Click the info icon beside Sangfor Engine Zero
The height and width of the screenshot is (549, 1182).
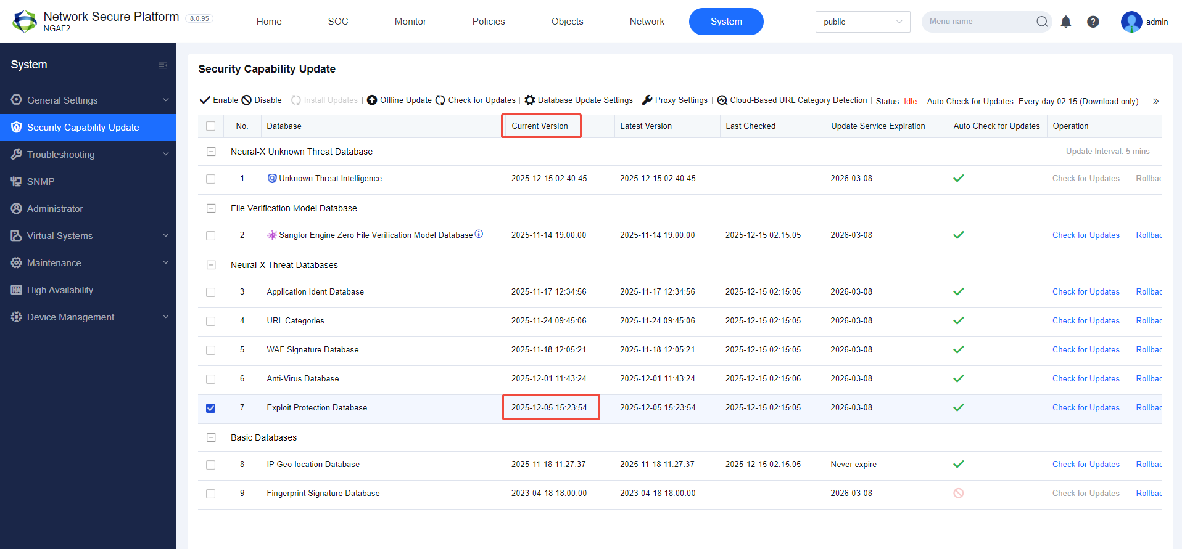pos(479,234)
